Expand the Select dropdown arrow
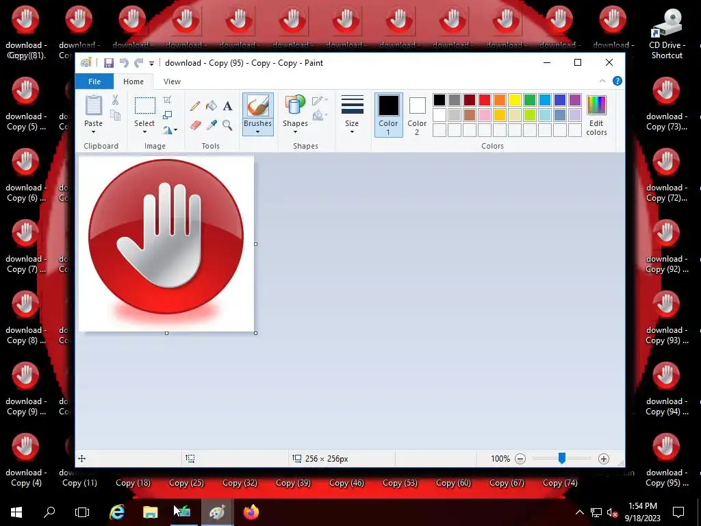 [x=145, y=132]
